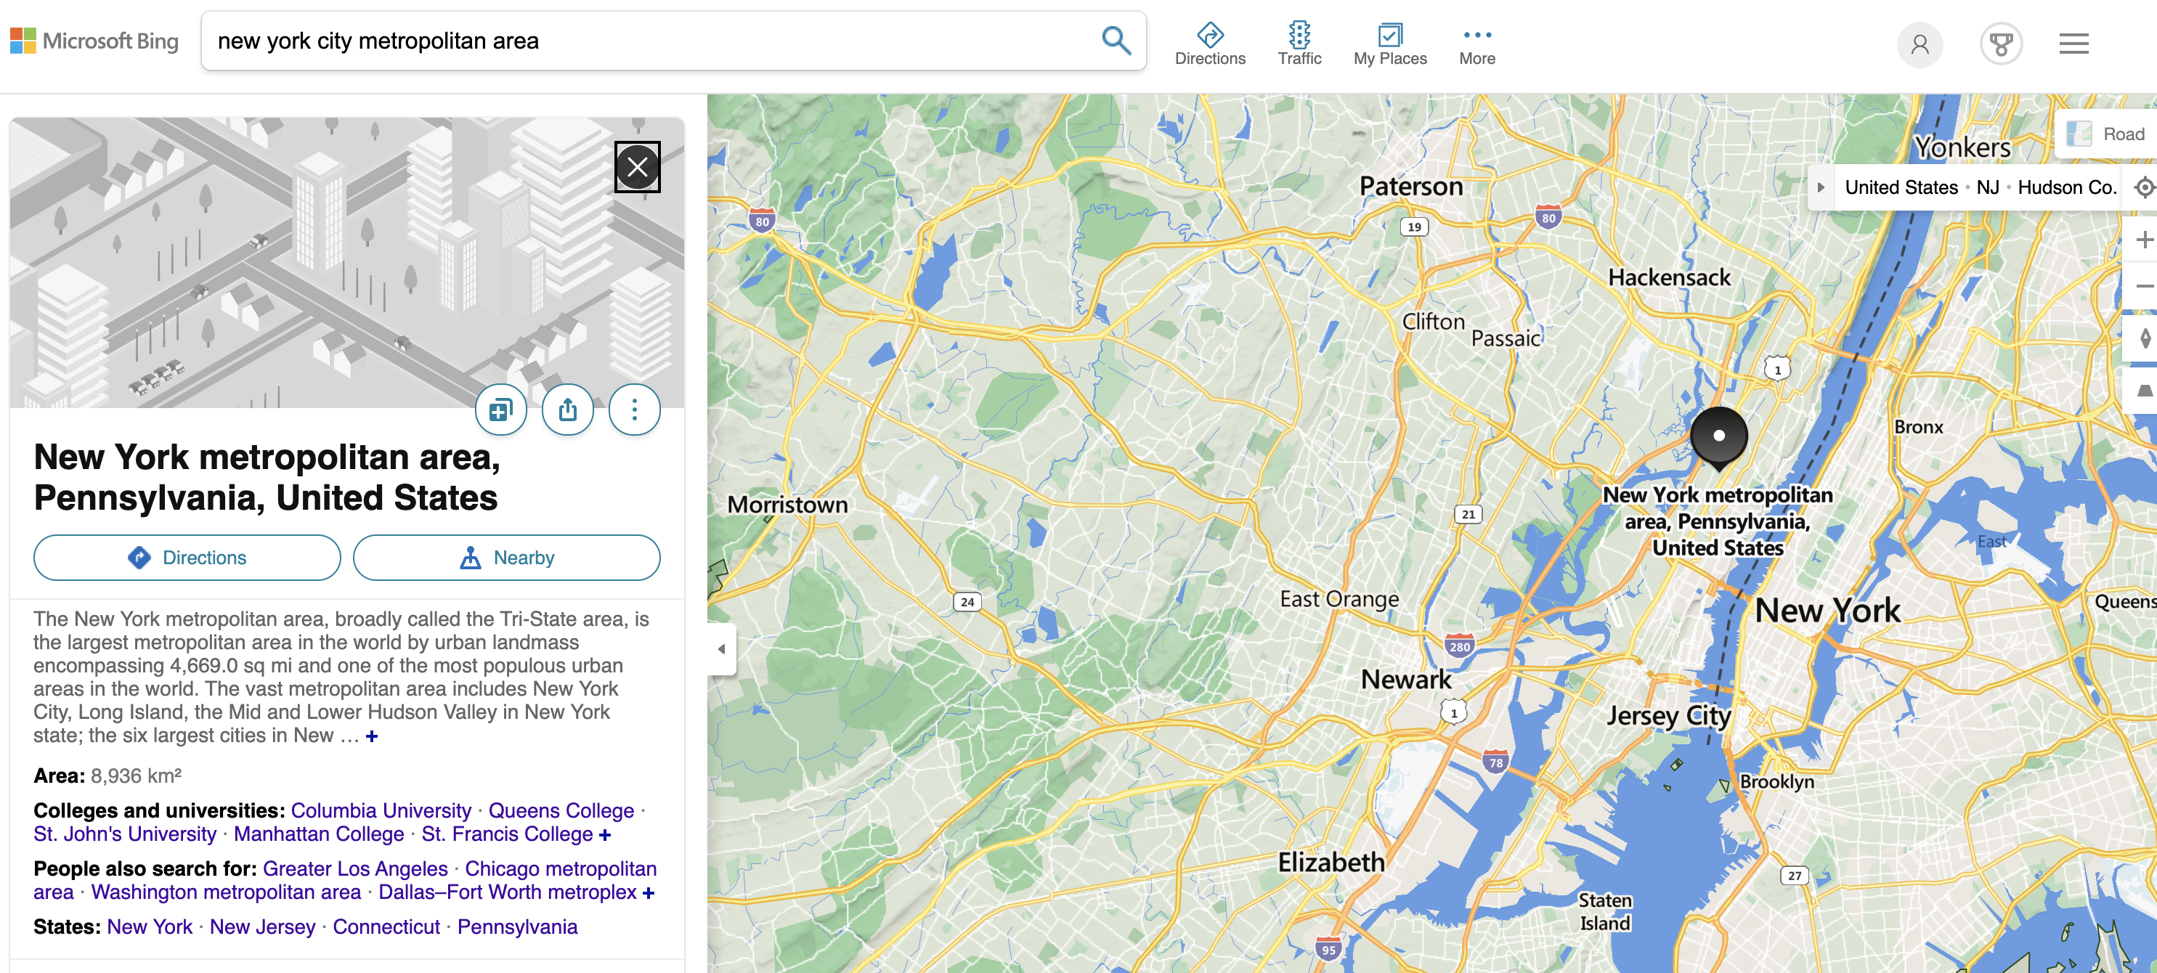Image resolution: width=2157 pixels, height=973 pixels.
Task: Open the New York state link
Action: coord(150,927)
